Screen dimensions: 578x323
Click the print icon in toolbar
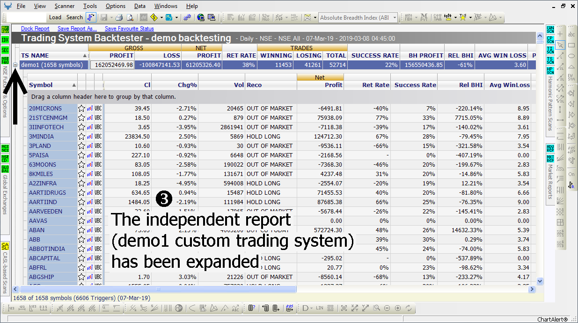click(x=119, y=18)
